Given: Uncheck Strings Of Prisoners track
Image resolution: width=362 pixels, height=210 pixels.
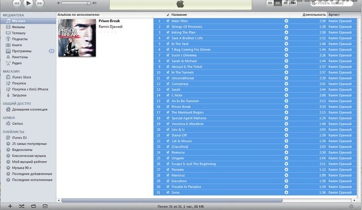Looking at the screenshot, I should point(168,27).
